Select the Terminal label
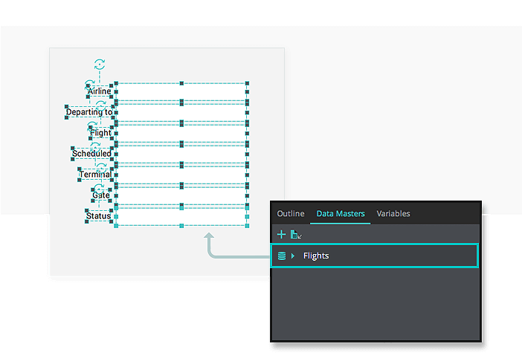The height and width of the screenshot is (364, 522). click(x=95, y=175)
